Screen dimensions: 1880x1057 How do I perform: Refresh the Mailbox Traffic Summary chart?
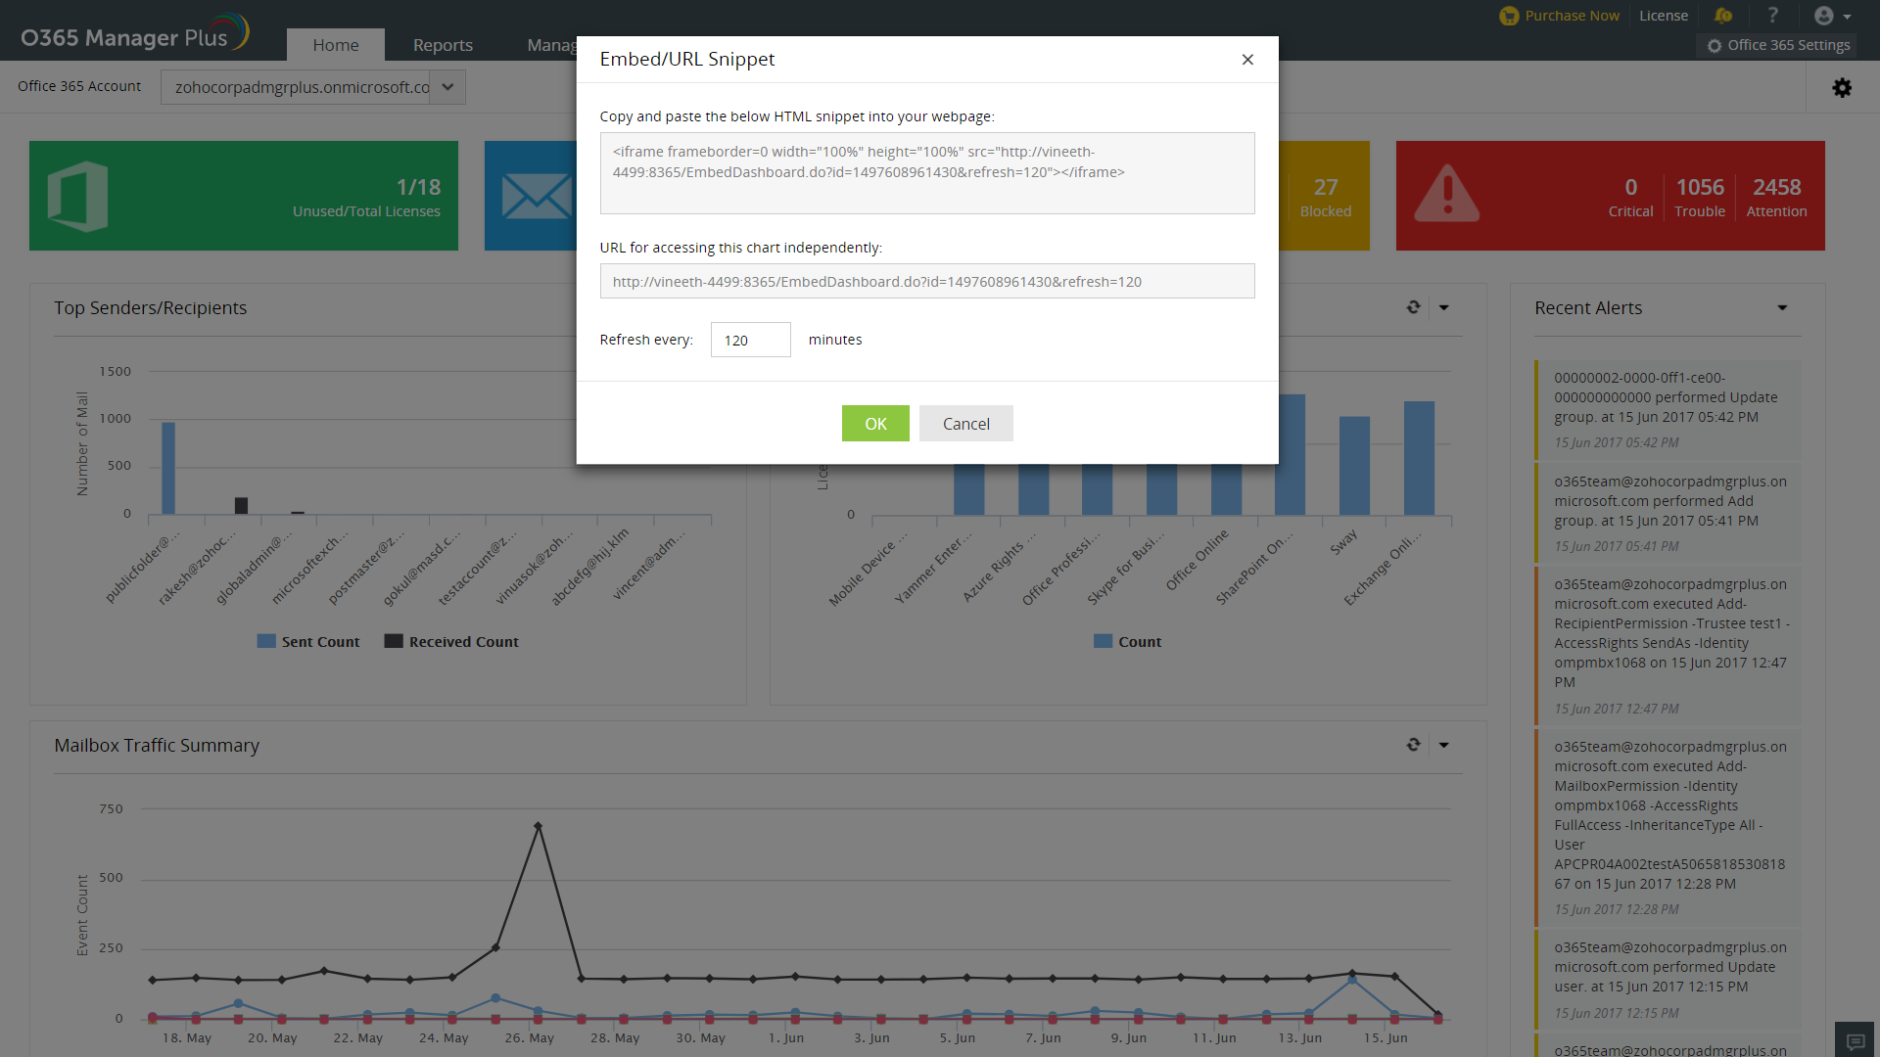pos(1413,745)
